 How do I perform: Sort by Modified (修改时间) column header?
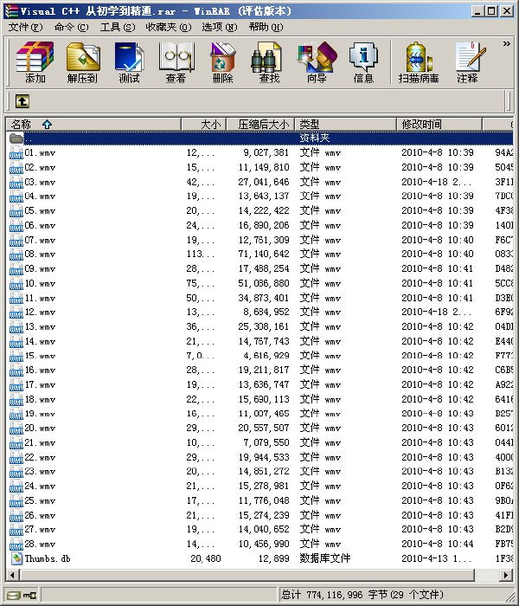coord(439,125)
